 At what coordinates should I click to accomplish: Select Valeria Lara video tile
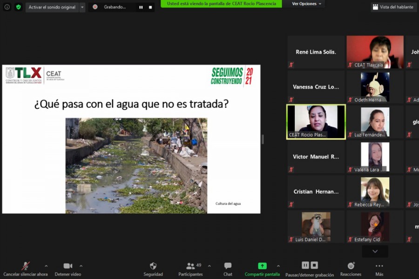pos(375,157)
